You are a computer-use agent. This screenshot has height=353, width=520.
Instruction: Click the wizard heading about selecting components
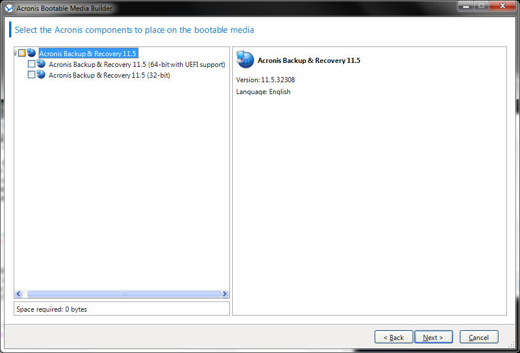[x=135, y=30]
